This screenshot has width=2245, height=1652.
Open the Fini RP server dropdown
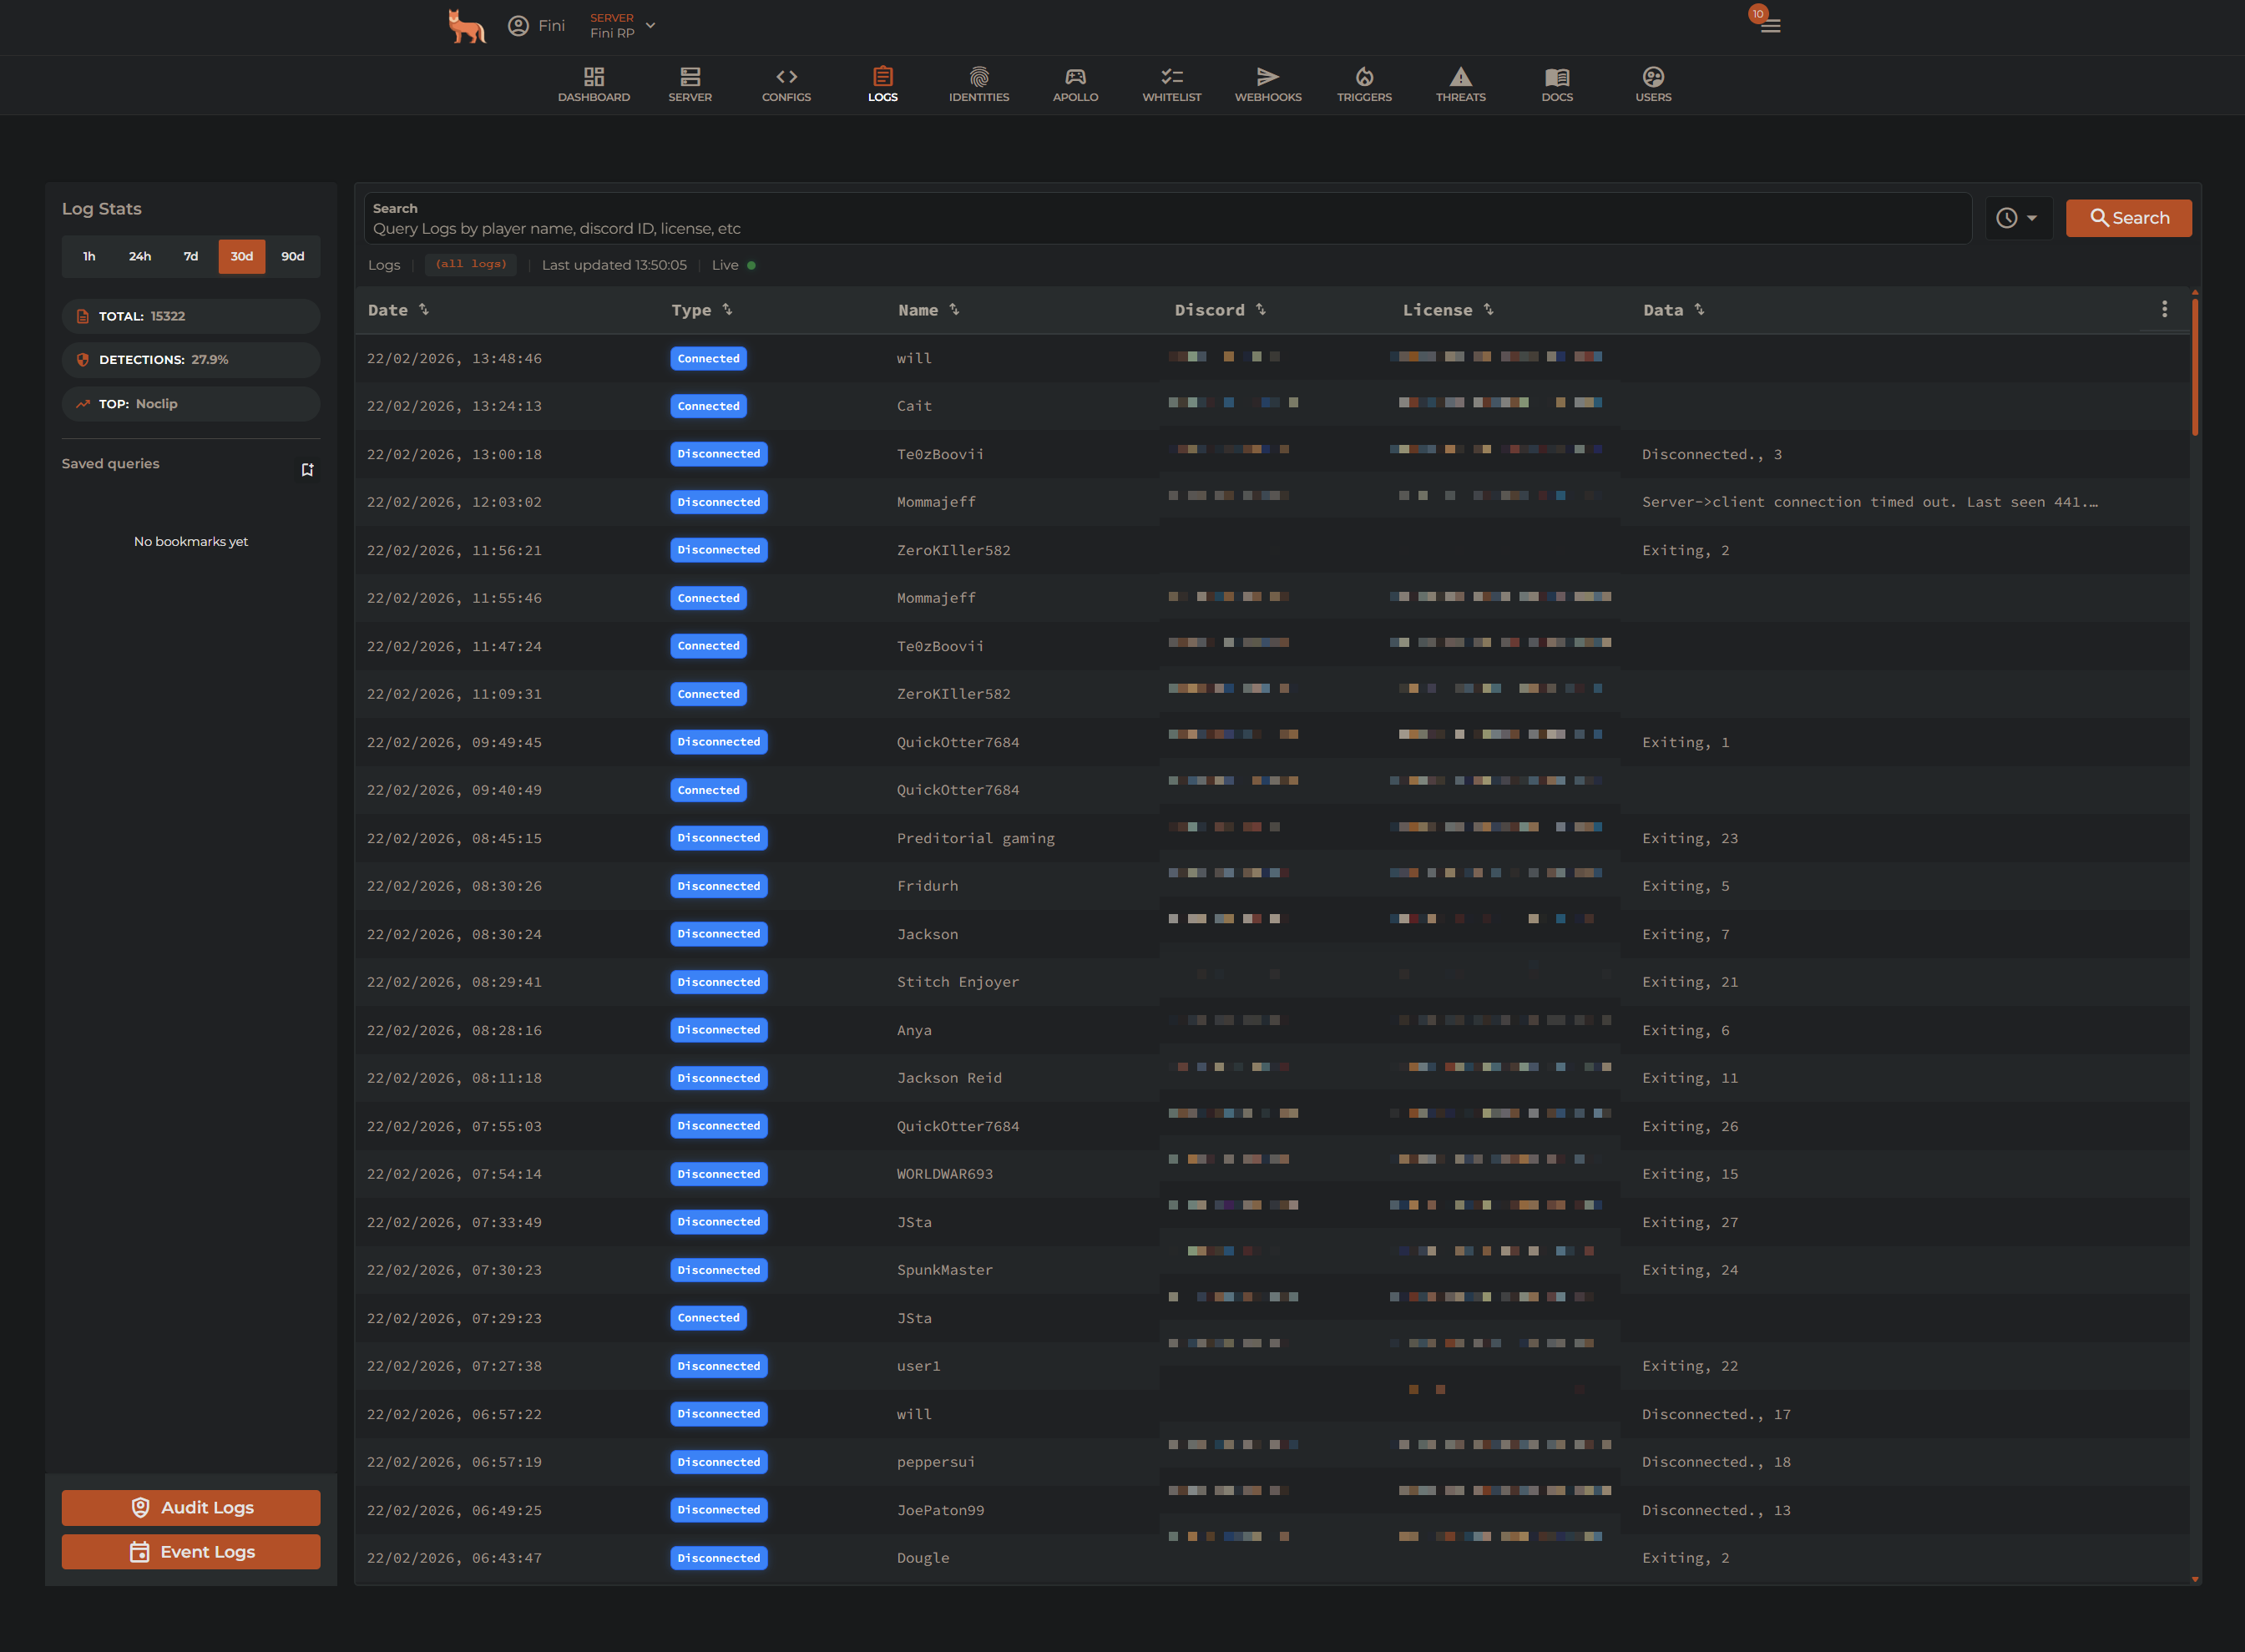tap(622, 25)
